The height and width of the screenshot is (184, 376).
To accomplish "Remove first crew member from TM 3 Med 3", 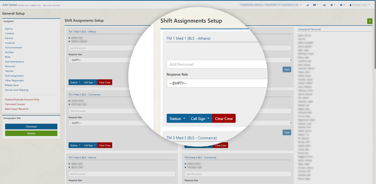I will tap(69, 101).
